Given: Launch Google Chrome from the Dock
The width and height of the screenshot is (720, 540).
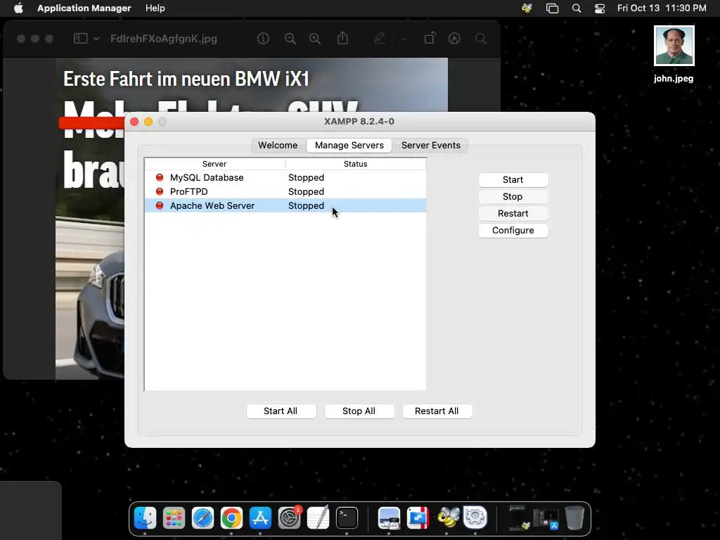Looking at the screenshot, I should click(231, 518).
